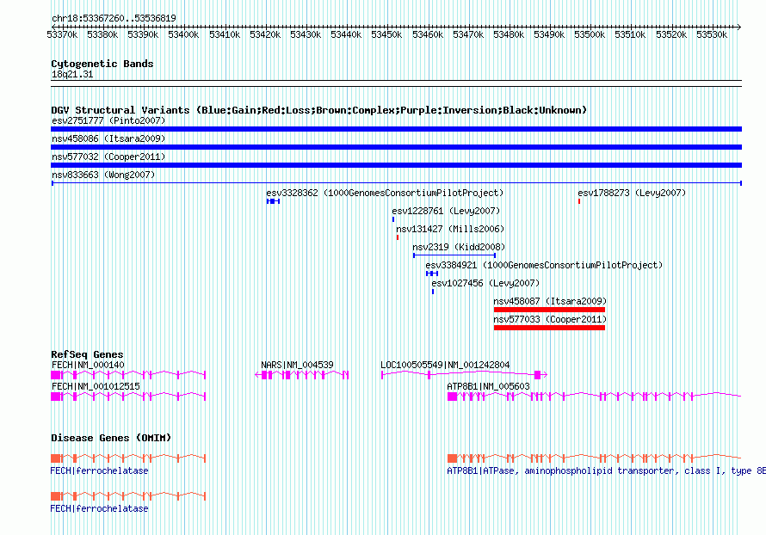Click the 53370k ruler tick
This screenshot has height=535, width=766.
point(62,34)
